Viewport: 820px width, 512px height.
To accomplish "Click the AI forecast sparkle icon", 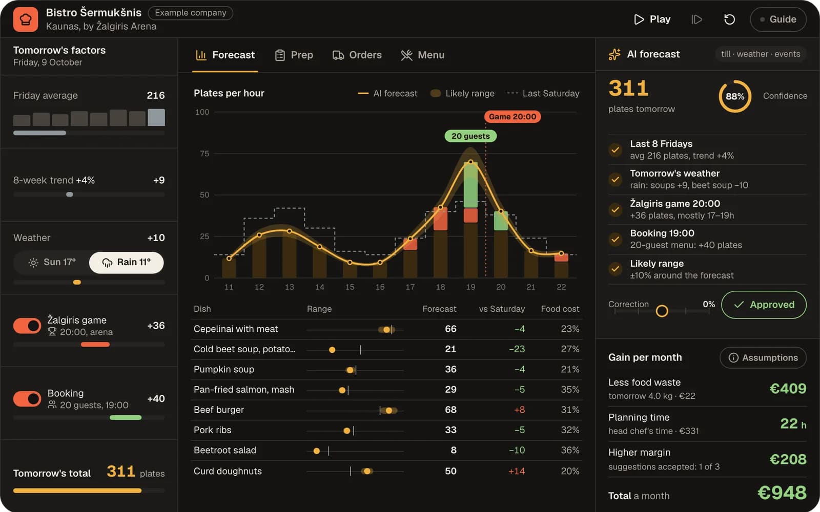I will (x=614, y=54).
